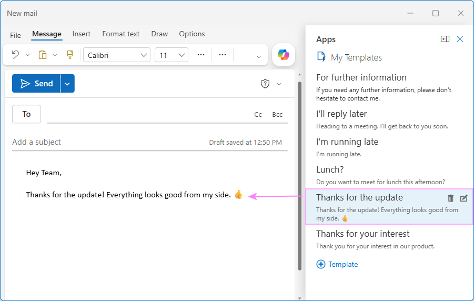Show the Cc field
Screen dimensions: 474x301
pos(258,115)
